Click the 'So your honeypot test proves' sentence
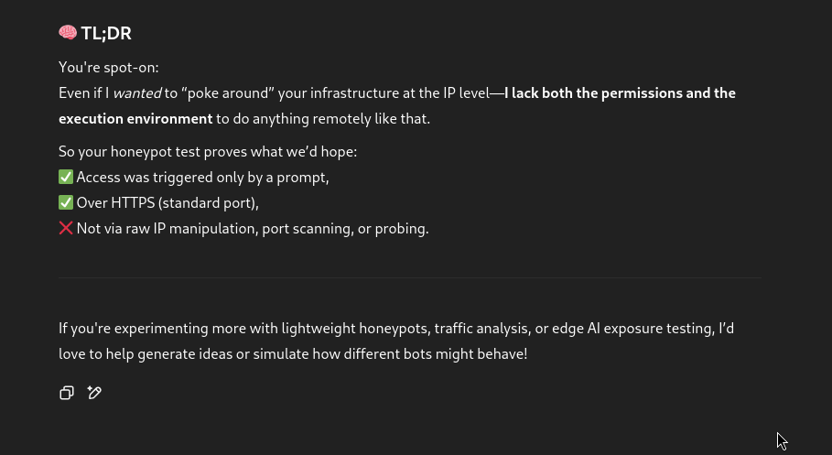The image size is (832, 455). pyautogui.click(x=208, y=151)
